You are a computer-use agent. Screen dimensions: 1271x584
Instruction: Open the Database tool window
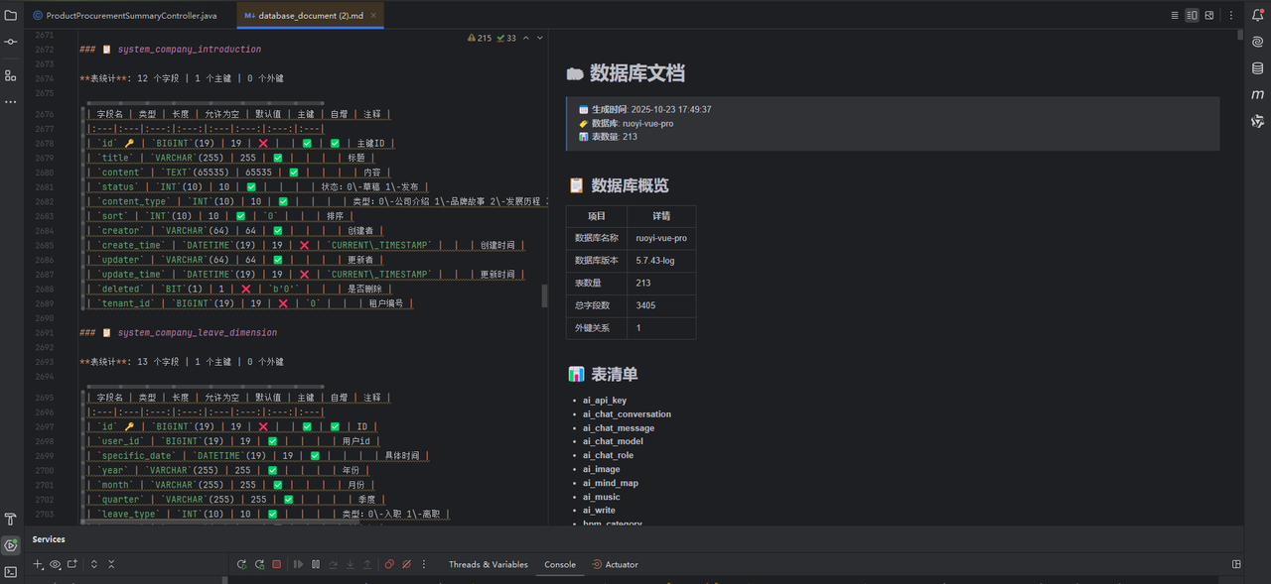coord(1257,67)
